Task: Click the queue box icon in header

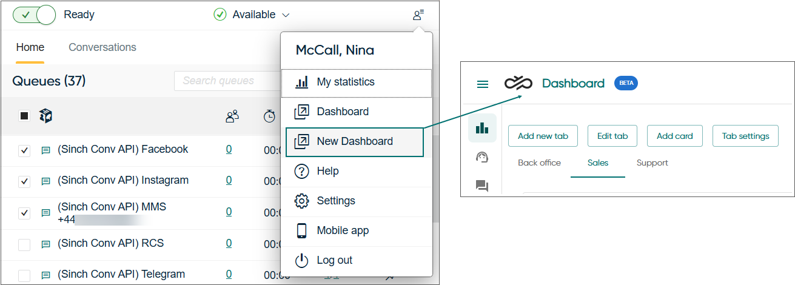Action: tap(45, 116)
